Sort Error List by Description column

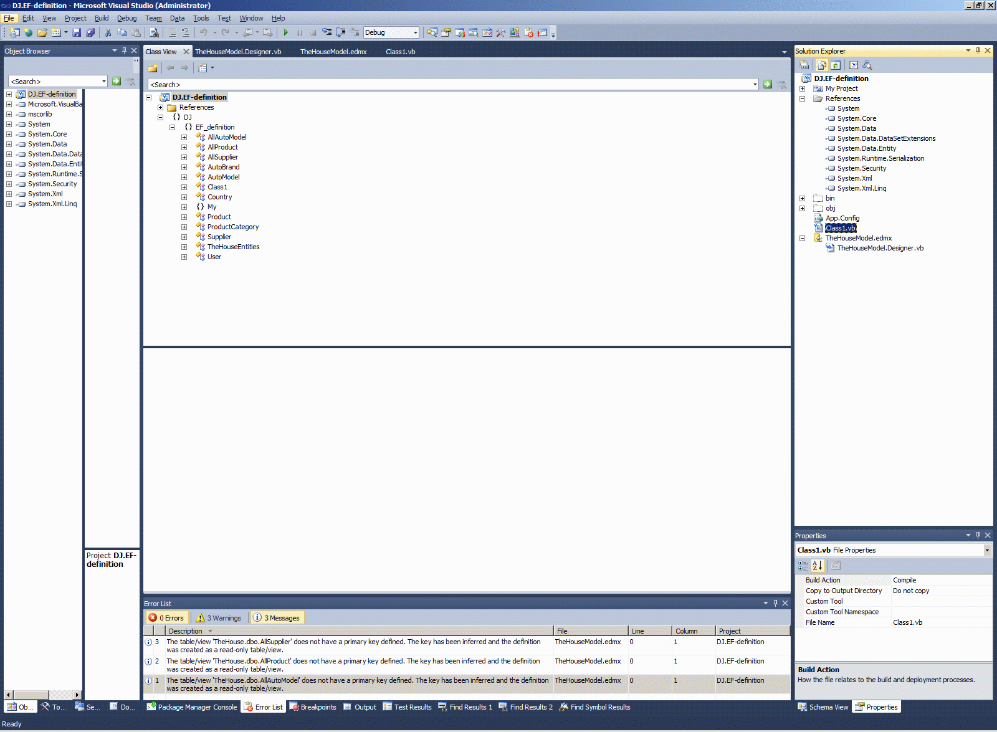coord(360,631)
